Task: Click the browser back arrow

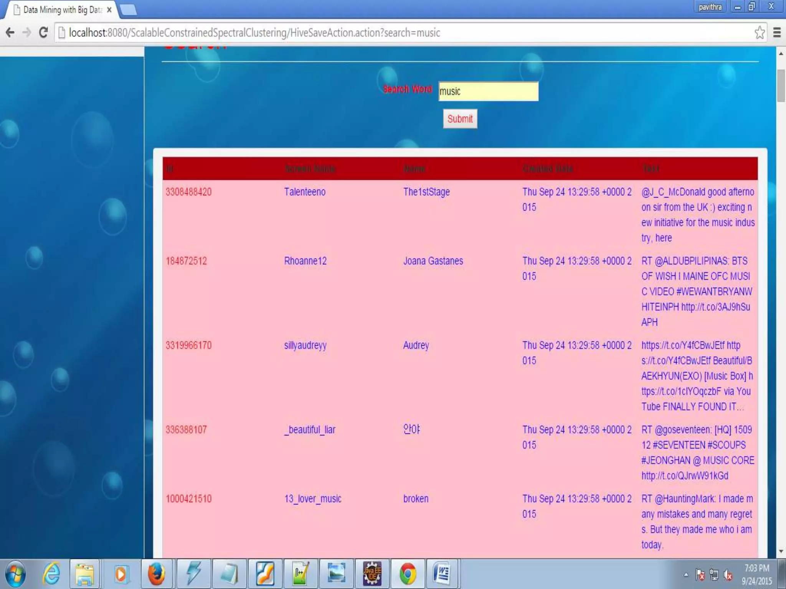Action: pos(10,33)
